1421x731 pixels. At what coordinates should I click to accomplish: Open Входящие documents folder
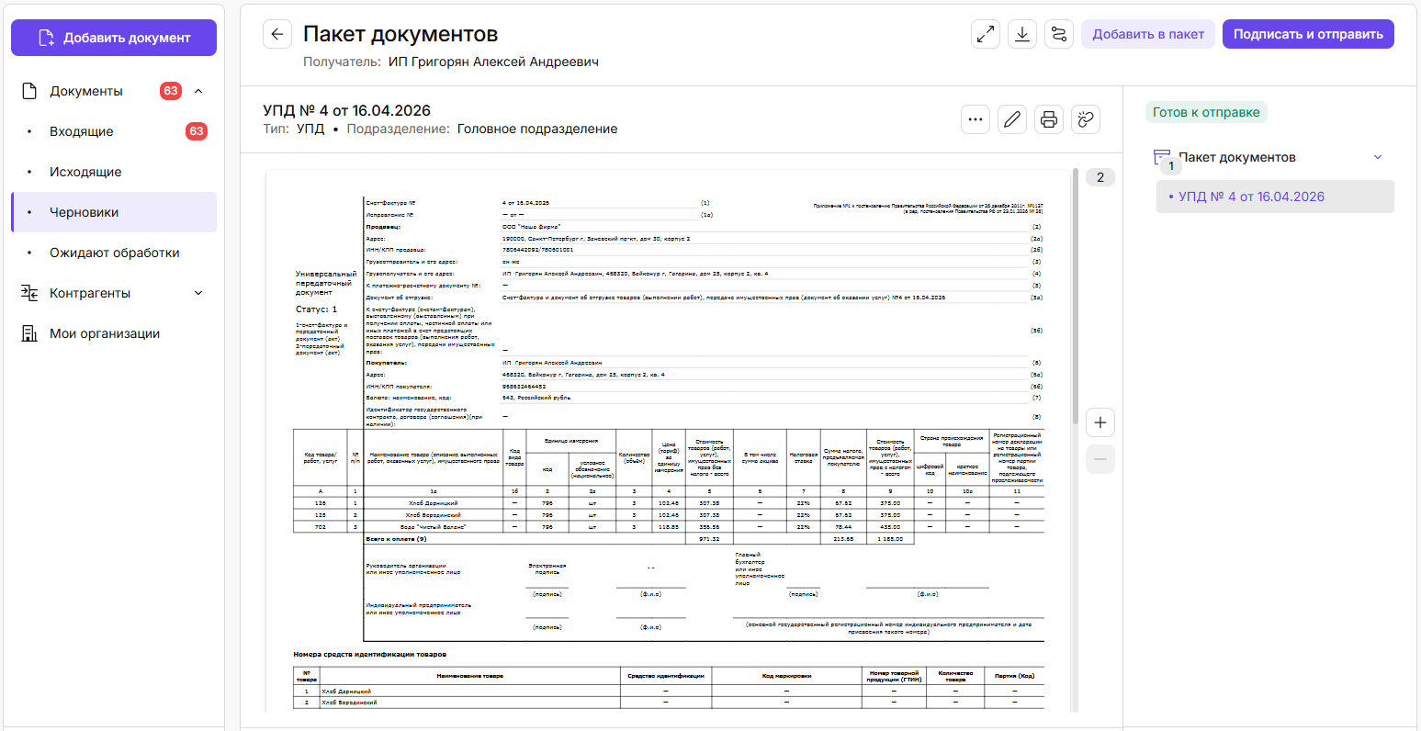(82, 131)
